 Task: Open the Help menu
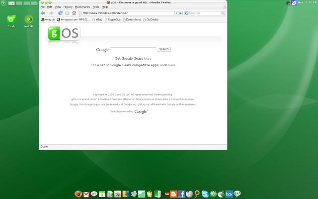[105, 7]
